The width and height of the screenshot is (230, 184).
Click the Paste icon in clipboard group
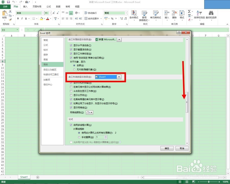[x=5, y=13]
